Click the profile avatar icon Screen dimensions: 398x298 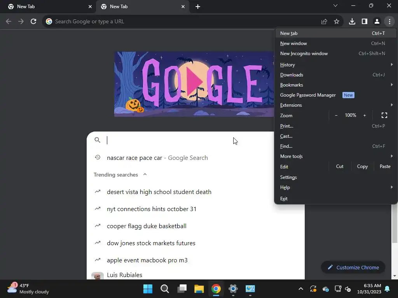[x=377, y=22]
